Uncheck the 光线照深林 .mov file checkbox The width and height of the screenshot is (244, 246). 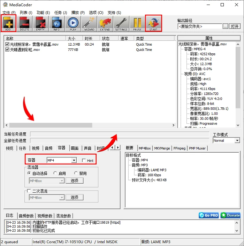click(7, 44)
